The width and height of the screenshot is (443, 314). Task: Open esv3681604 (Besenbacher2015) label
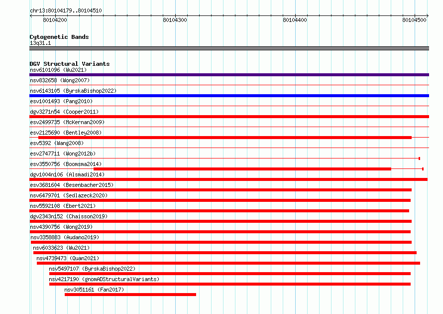point(72,185)
